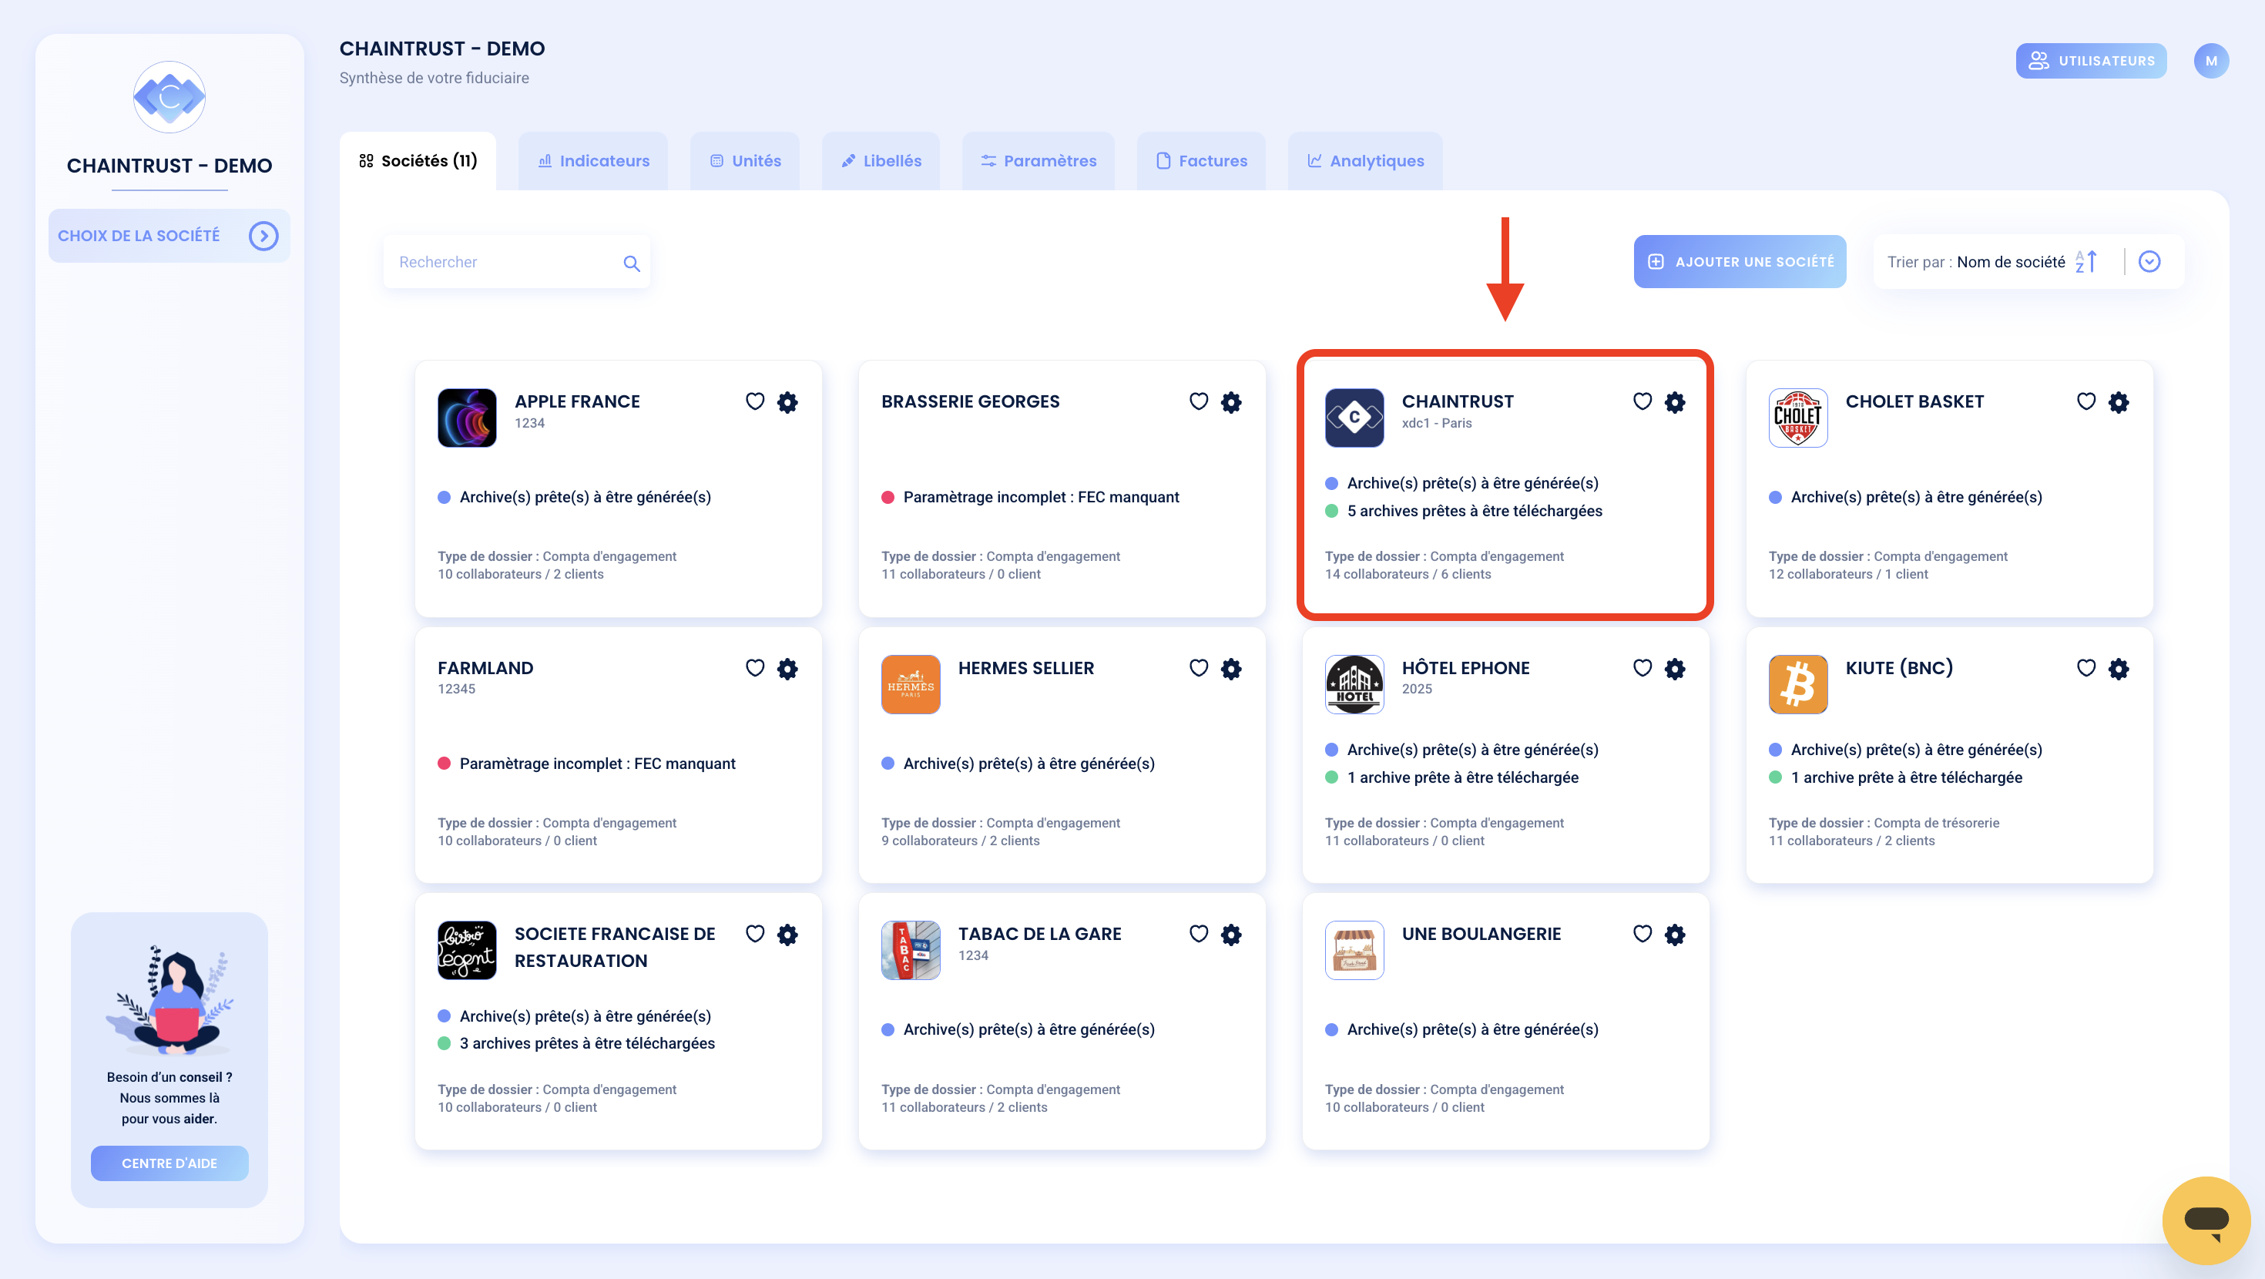Open the FARMLAND company name
The width and height of the screenshot is (2265, 1279).
(x=485, y=668)
